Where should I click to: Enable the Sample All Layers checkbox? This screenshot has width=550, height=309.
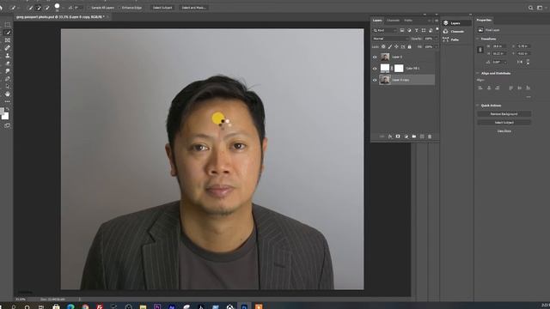[x=89, y=8]
